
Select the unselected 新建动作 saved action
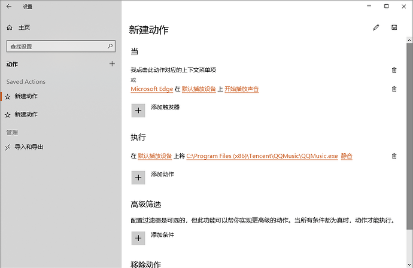point(26,114)
